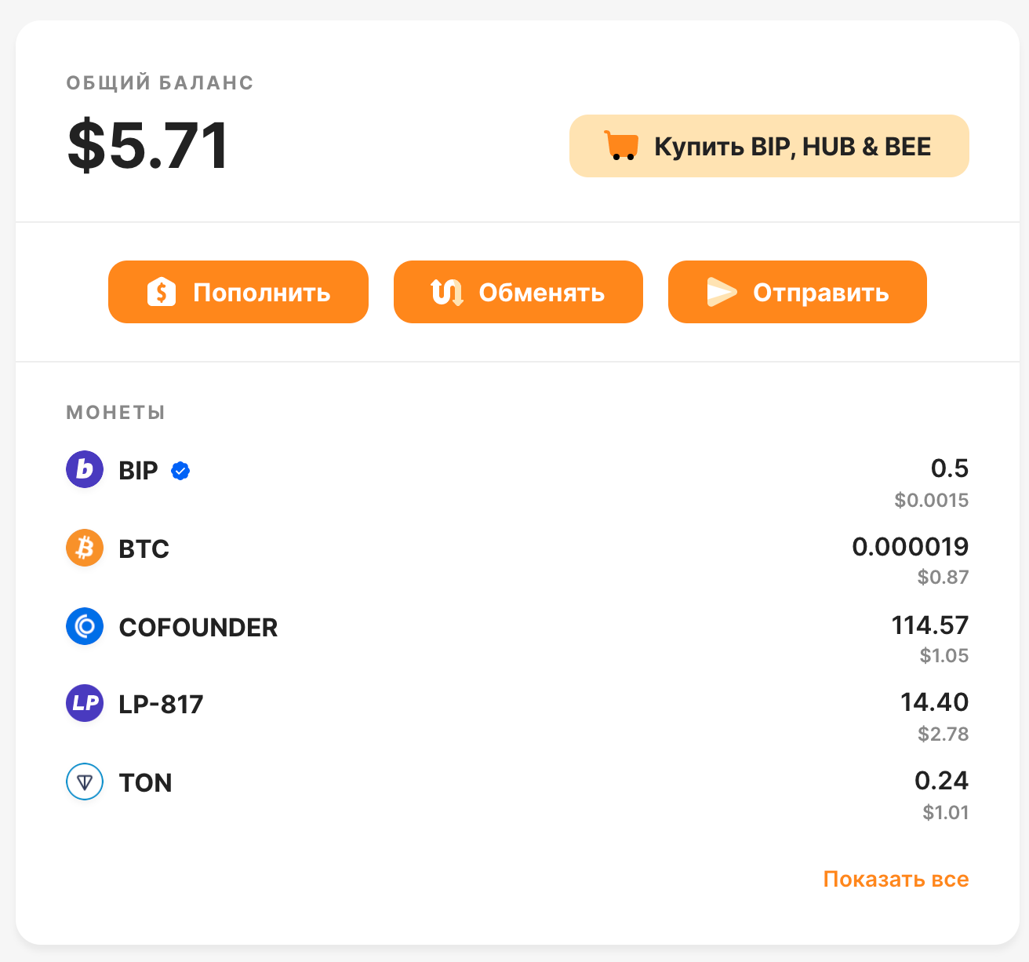Open the Показать все link
The height and width of the screenshot is (962, 1029).
pos(896,879)
